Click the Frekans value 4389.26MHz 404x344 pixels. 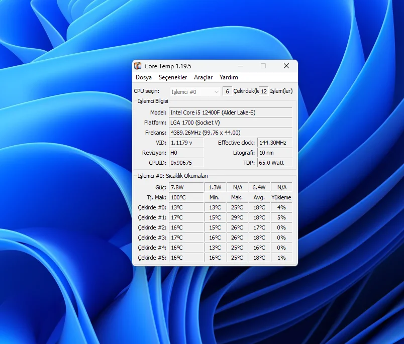click(x=230, y=133)
